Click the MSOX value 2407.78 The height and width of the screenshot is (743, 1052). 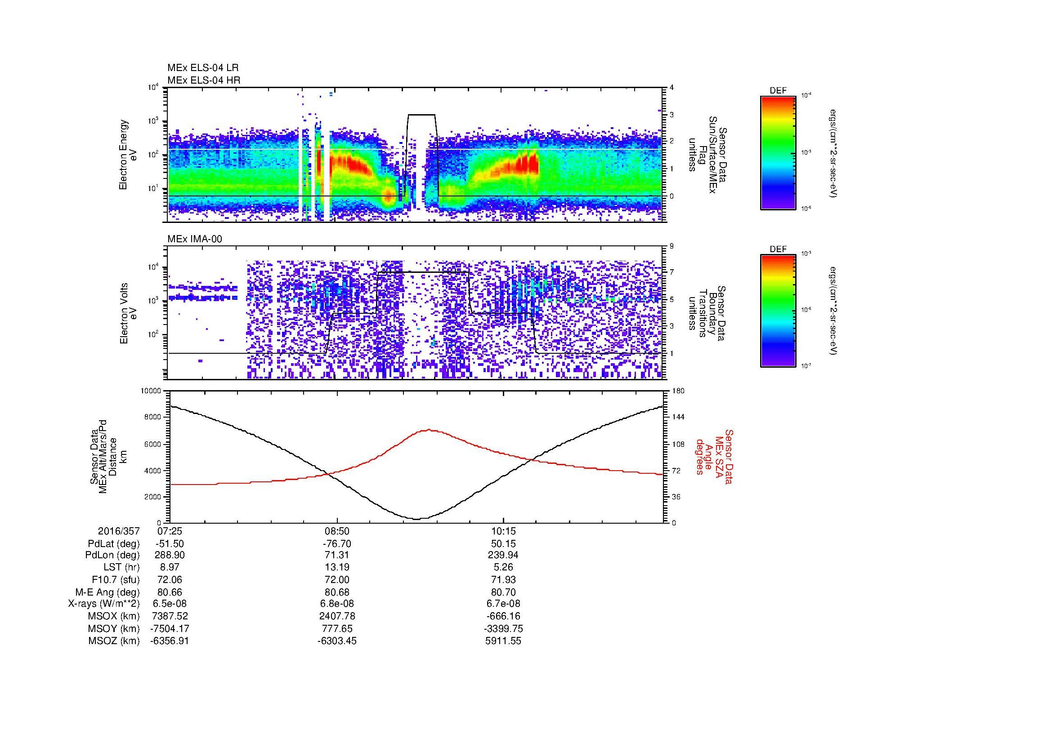[337, 616]
